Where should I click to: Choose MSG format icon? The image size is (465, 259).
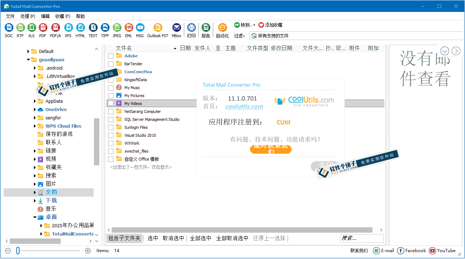tap(140, 27)
